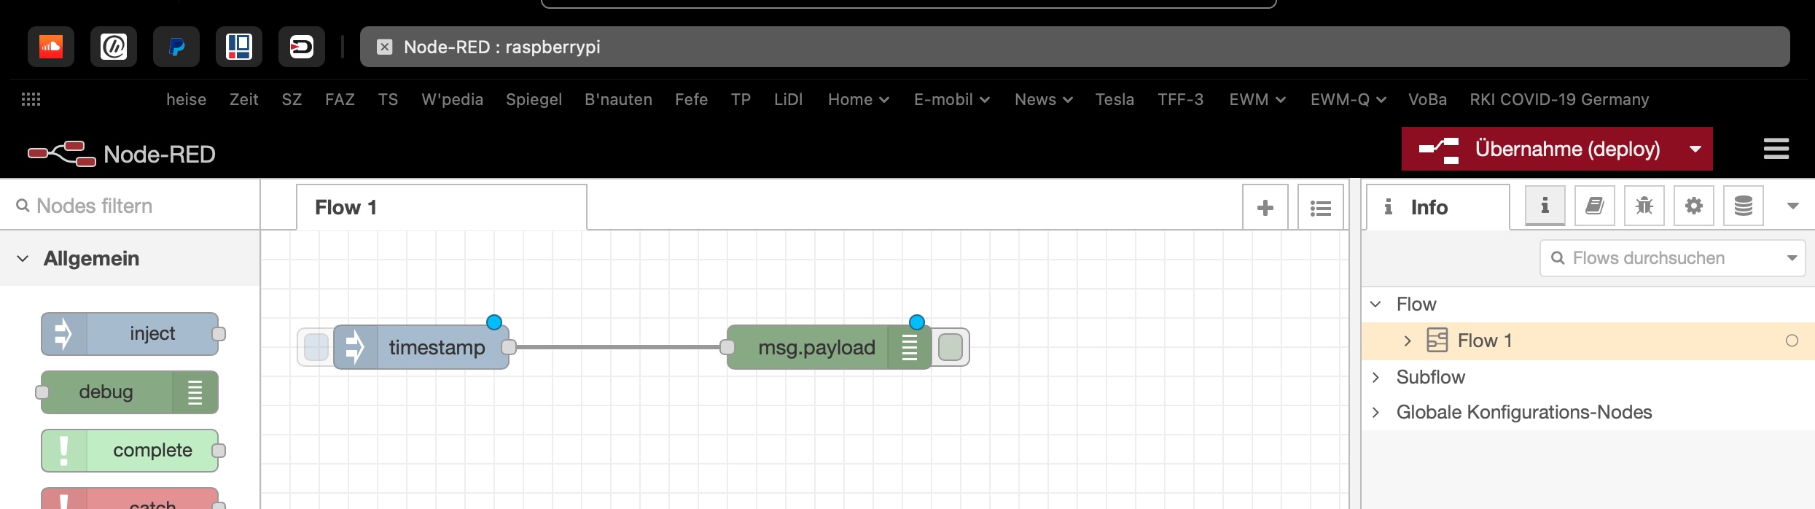Viewport: 1815px width, 509px height.
Task: Open the FAZ bookmark
Action: click(340, 99)
